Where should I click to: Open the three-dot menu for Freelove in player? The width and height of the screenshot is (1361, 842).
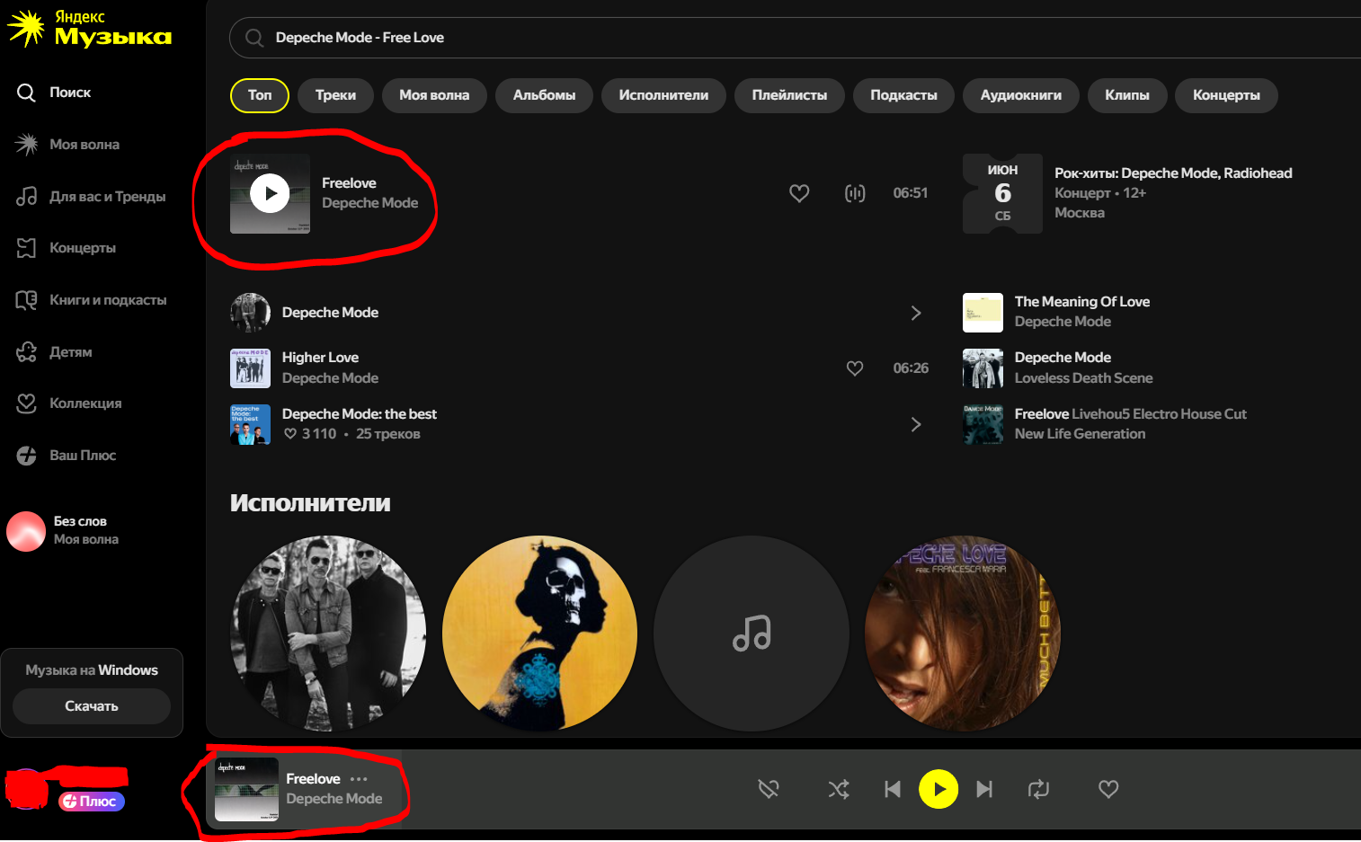coord(359,779)
